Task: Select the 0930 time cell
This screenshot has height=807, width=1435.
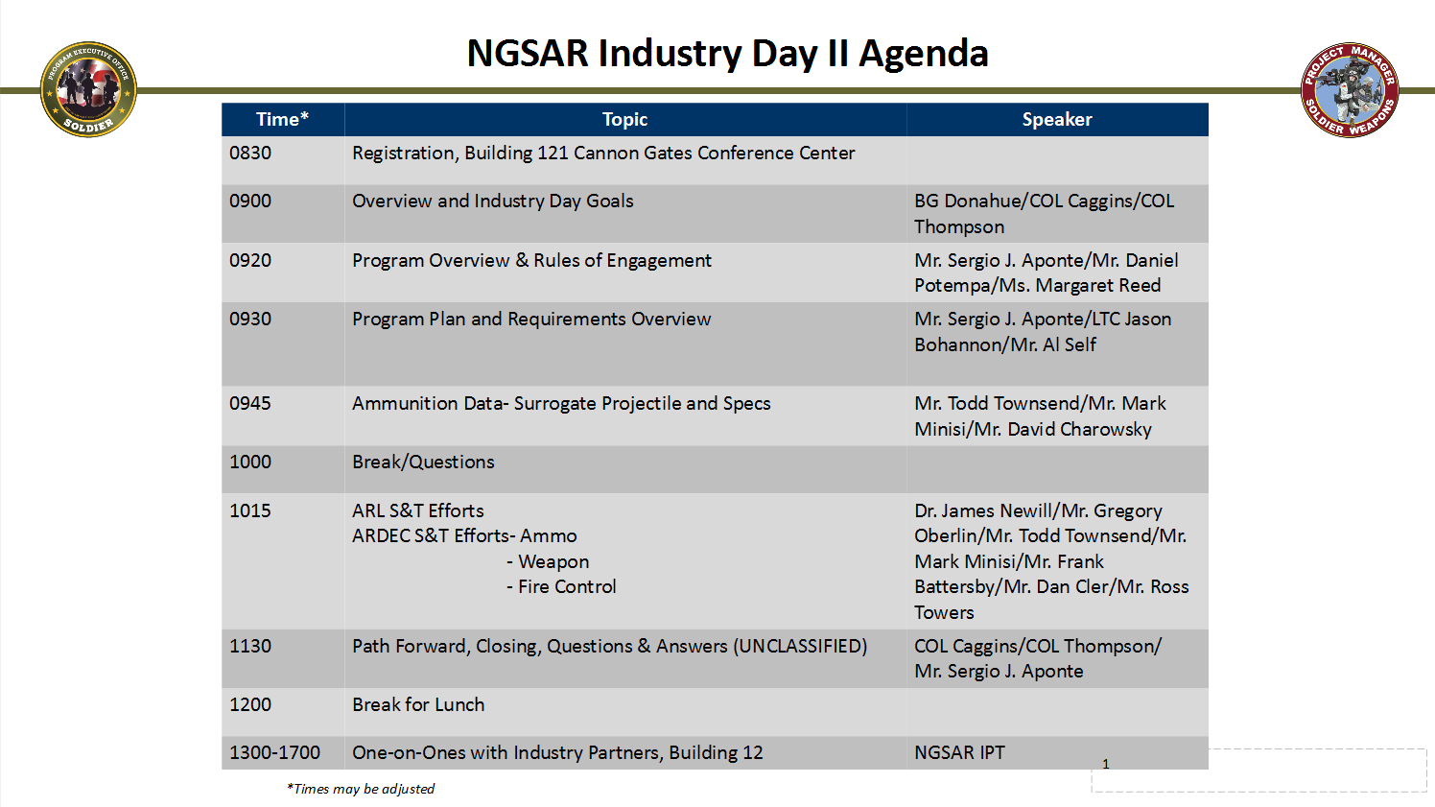Action: tap(283, 344)
